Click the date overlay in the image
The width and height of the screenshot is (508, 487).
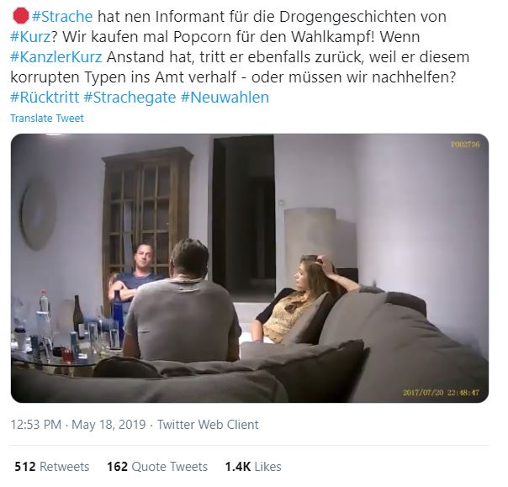pos(441,393)
